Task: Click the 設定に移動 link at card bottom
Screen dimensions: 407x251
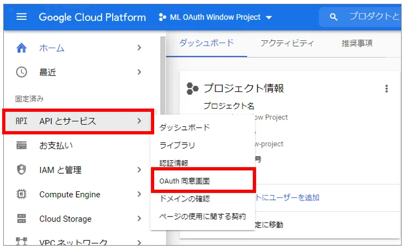Action: point(269,224)
